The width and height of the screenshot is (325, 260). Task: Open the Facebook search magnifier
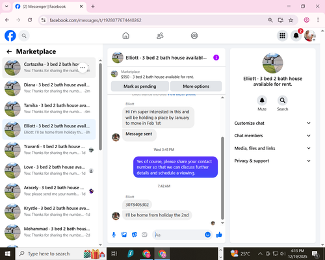click(x=24, y=36)
